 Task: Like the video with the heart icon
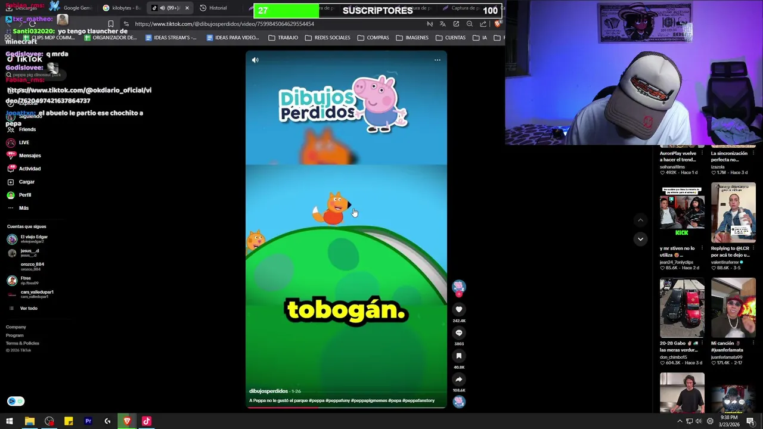tap(459, 309)
